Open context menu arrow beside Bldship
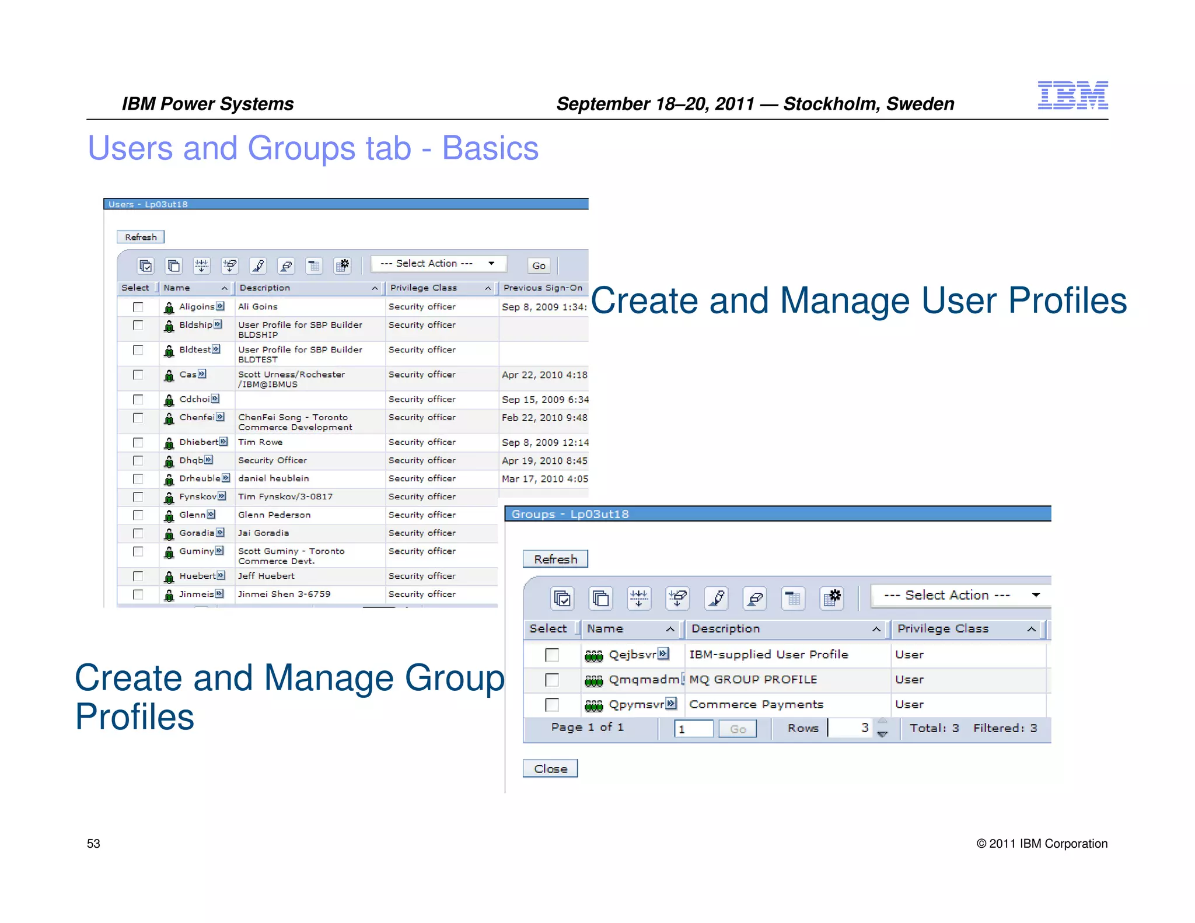 click(218, 324)
